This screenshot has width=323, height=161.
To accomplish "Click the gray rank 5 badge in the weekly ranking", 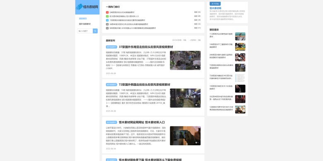I will 107,28.
